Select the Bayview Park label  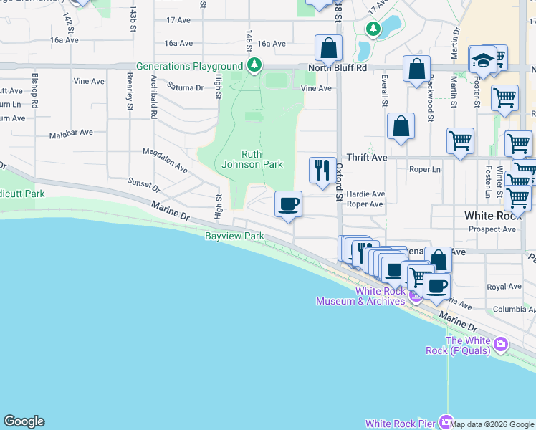tap(234, 236)
